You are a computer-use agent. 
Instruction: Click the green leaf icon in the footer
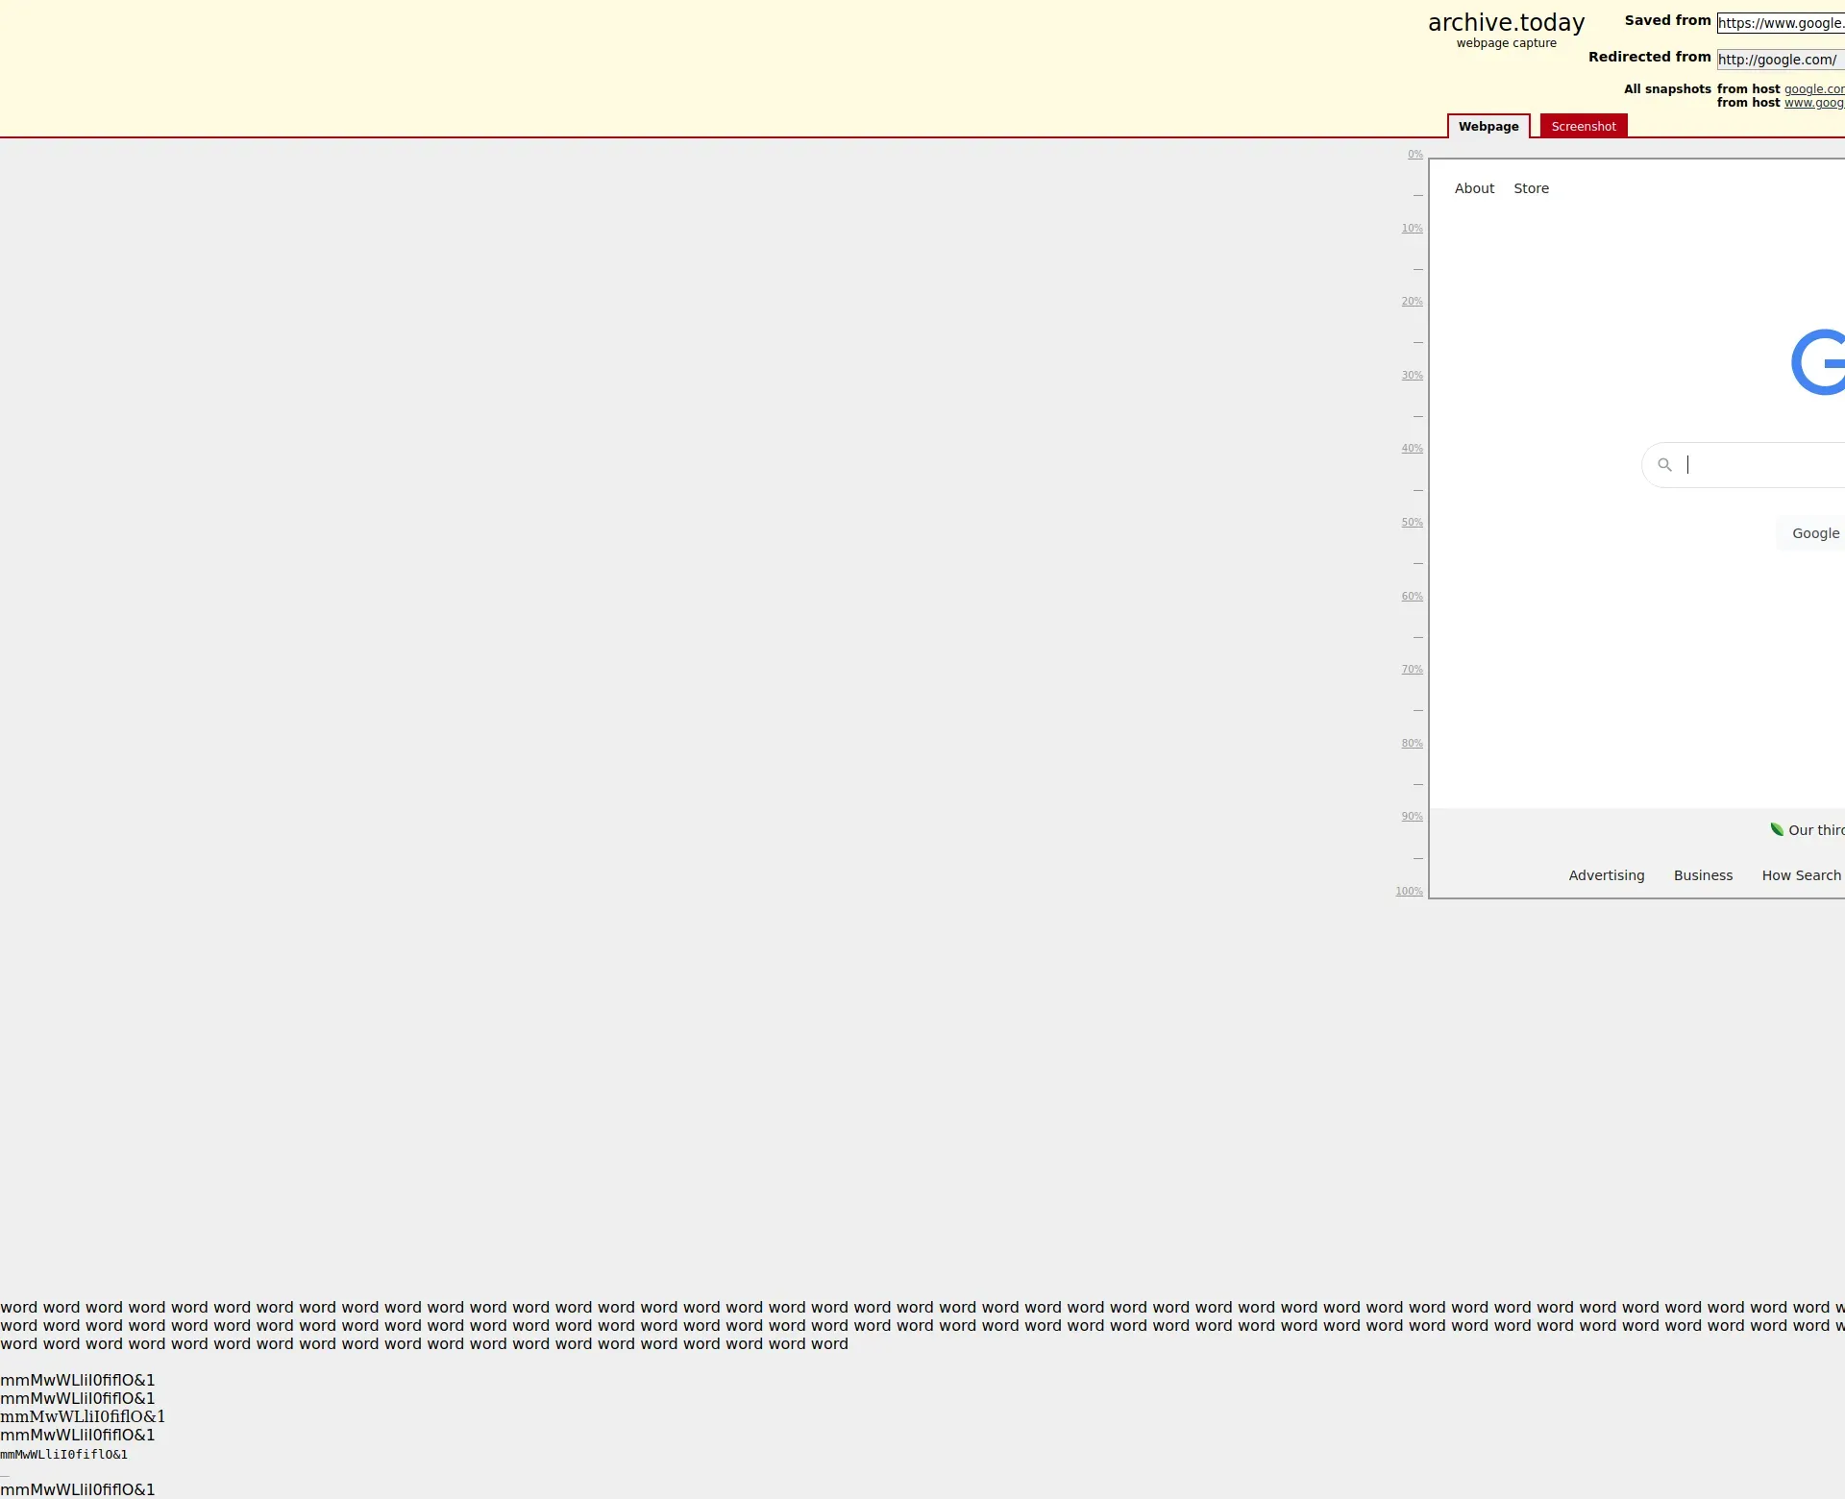click(1777, 829)
